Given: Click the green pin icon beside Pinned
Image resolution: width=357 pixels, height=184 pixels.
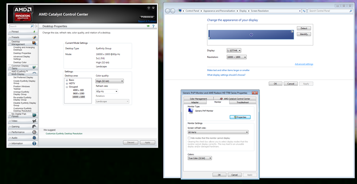Looking at the screenshot, I should (34, 32).
